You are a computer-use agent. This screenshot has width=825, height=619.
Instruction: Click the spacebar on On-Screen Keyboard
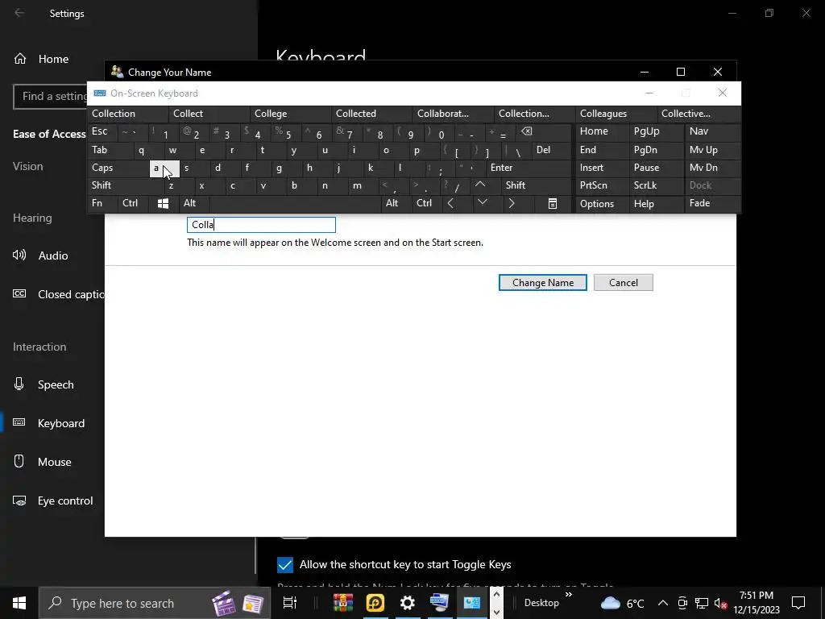tap(295, 204)
